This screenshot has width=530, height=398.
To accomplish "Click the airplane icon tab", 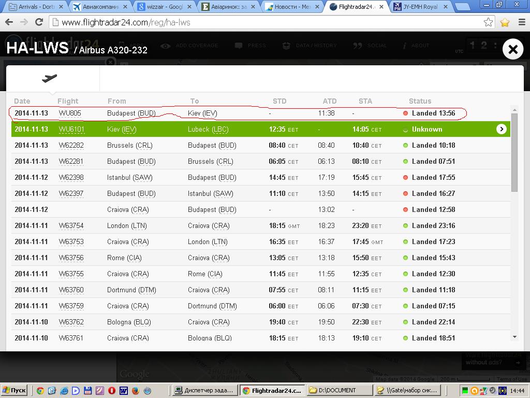I will click(x=50, y=78).
